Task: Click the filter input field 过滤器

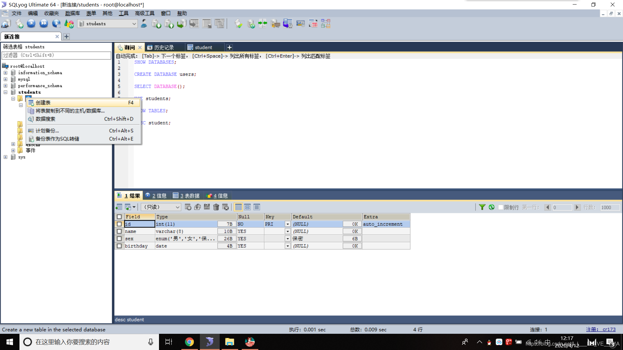Action: pos(56,55)
